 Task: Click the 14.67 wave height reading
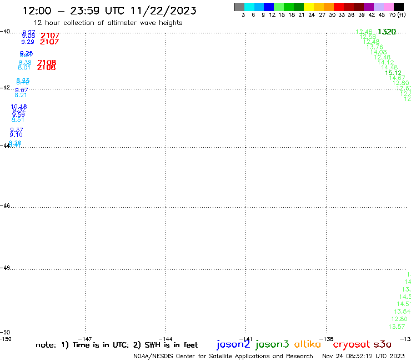pyautogui.click(x=397, y=78)
